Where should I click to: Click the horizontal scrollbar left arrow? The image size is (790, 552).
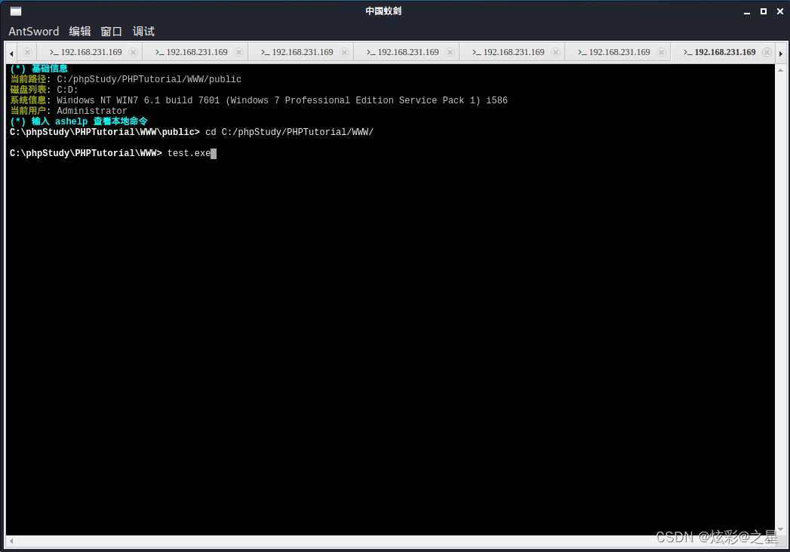click(11, 541)
